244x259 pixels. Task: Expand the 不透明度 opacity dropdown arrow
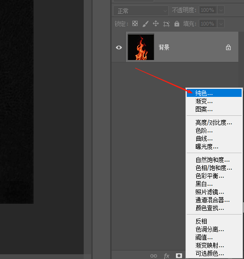point(221,10)
